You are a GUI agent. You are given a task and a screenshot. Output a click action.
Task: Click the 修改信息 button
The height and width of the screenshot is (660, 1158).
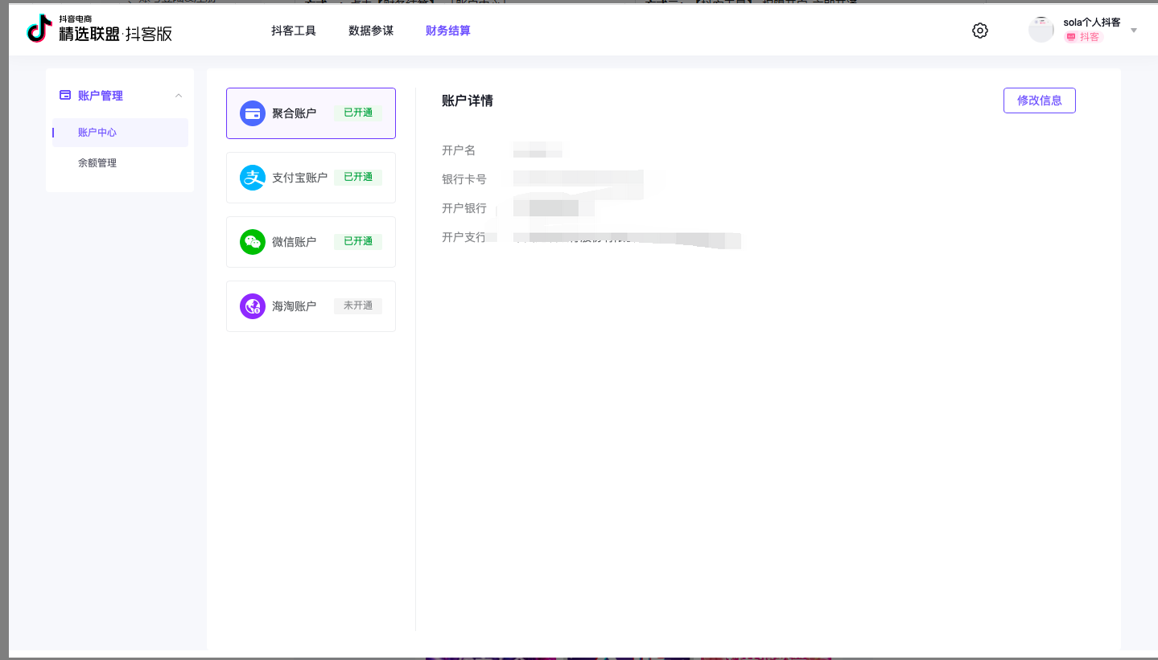pyautogui.click(x=1040, y=100)
